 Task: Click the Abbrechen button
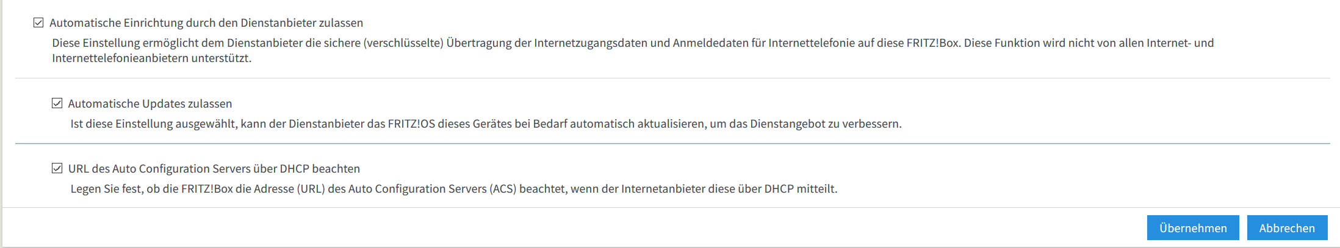coord(1287,228)
